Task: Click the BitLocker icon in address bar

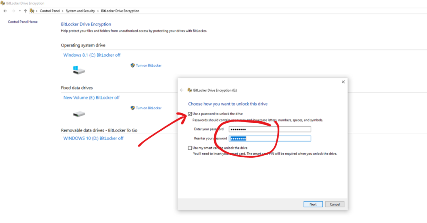Action: click(32, 11)
